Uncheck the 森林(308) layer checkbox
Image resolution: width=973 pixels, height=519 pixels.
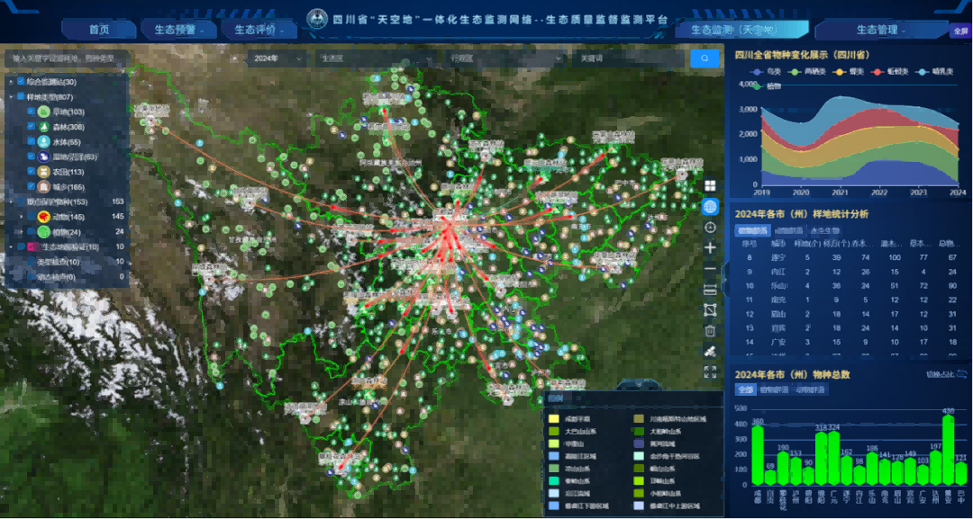pos(31,128)
